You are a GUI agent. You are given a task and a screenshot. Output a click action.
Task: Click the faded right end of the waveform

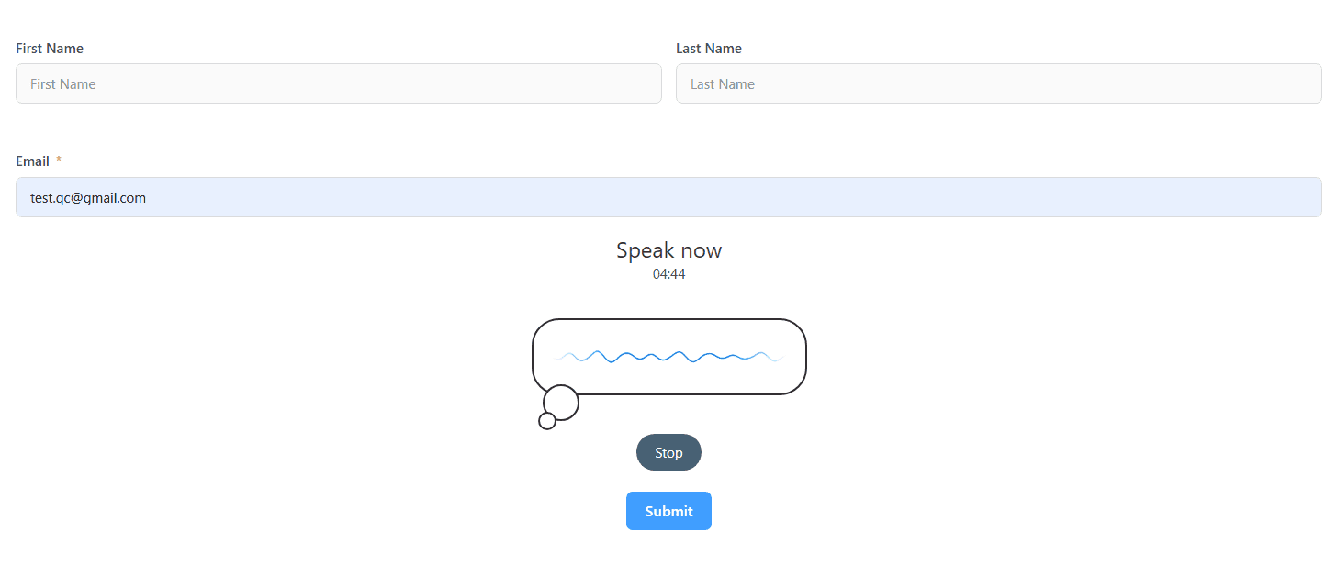(x=772, y=357)
